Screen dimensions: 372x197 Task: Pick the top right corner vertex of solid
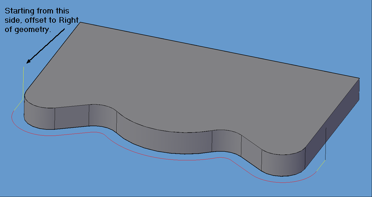359,78
